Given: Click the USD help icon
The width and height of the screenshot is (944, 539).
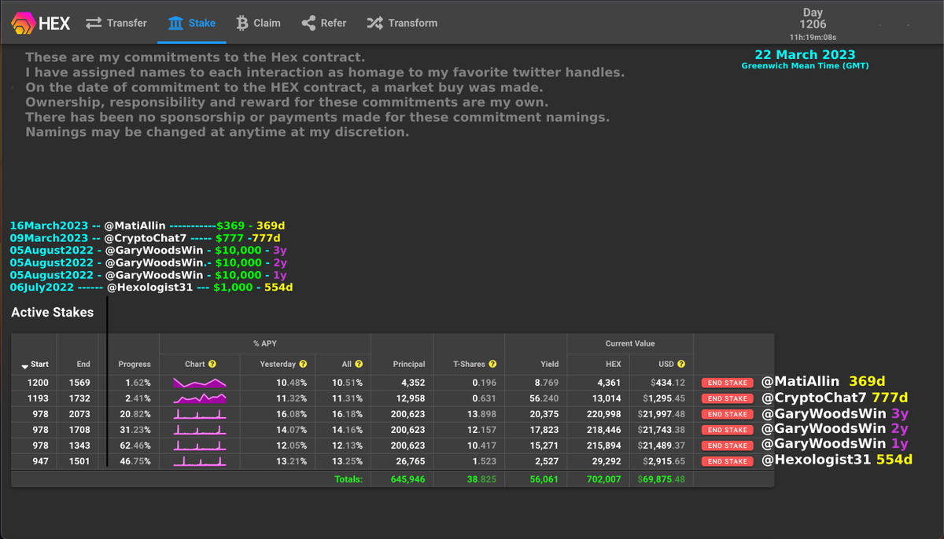Looking at the screenshot, I should 681,365.
